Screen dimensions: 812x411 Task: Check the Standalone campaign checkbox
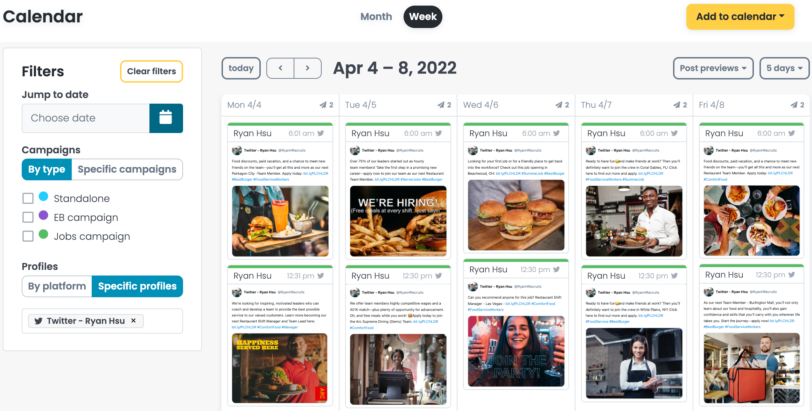[28, 198]
